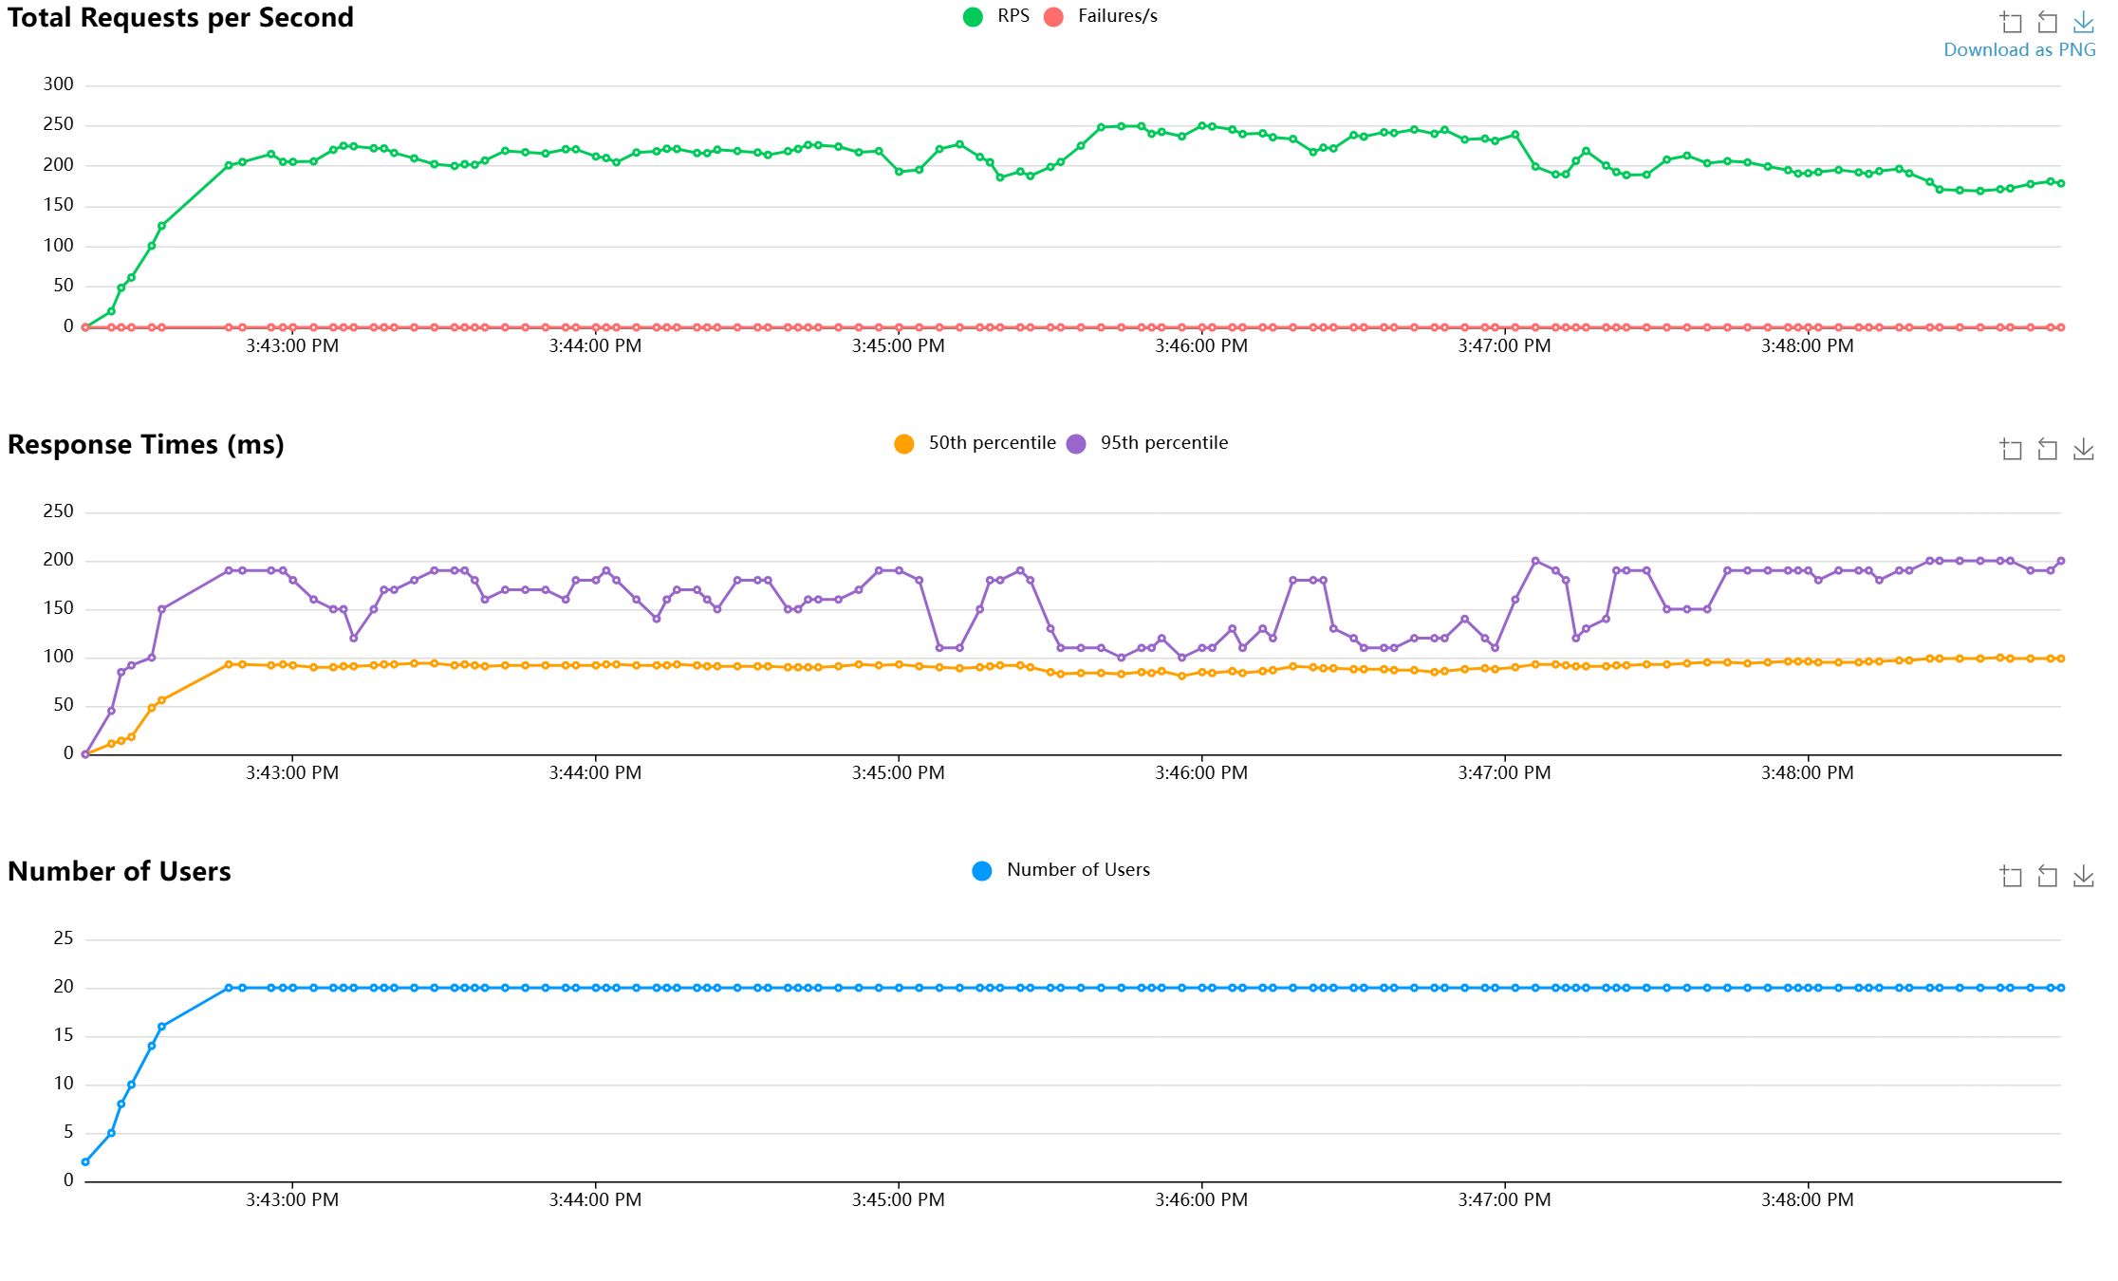Click the Download as PNG text
This screenshot has height=1281, width=2118.
[x=2018, y=49]
